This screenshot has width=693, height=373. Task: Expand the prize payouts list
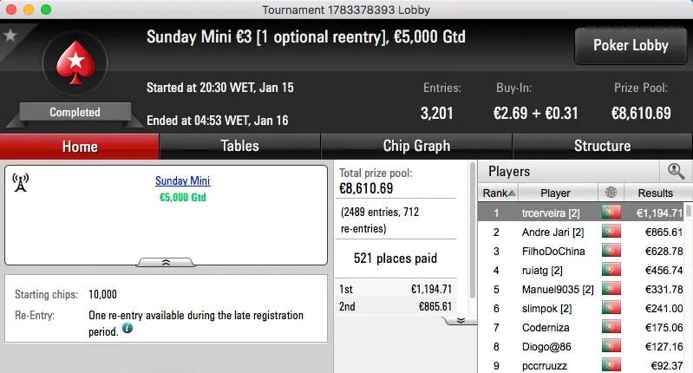[x=461, y=320]
